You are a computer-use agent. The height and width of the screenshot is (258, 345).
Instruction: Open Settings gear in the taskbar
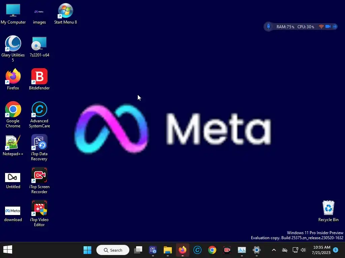(256, 250)
